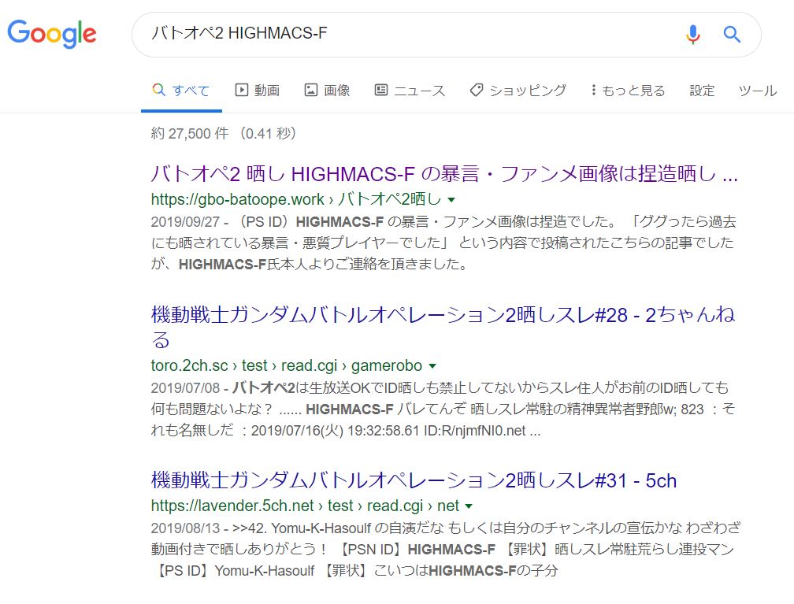794x604 pixels.
Task: Open the ツール options
Action: [x=758, y=91]
